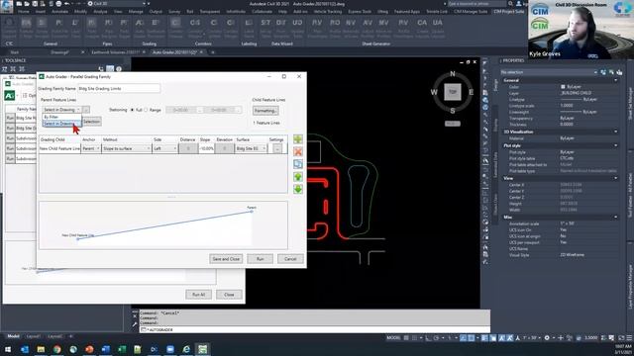
Task: Open the Surface dropdown showing Bldg Site EG
Action: tap(251, 148)
